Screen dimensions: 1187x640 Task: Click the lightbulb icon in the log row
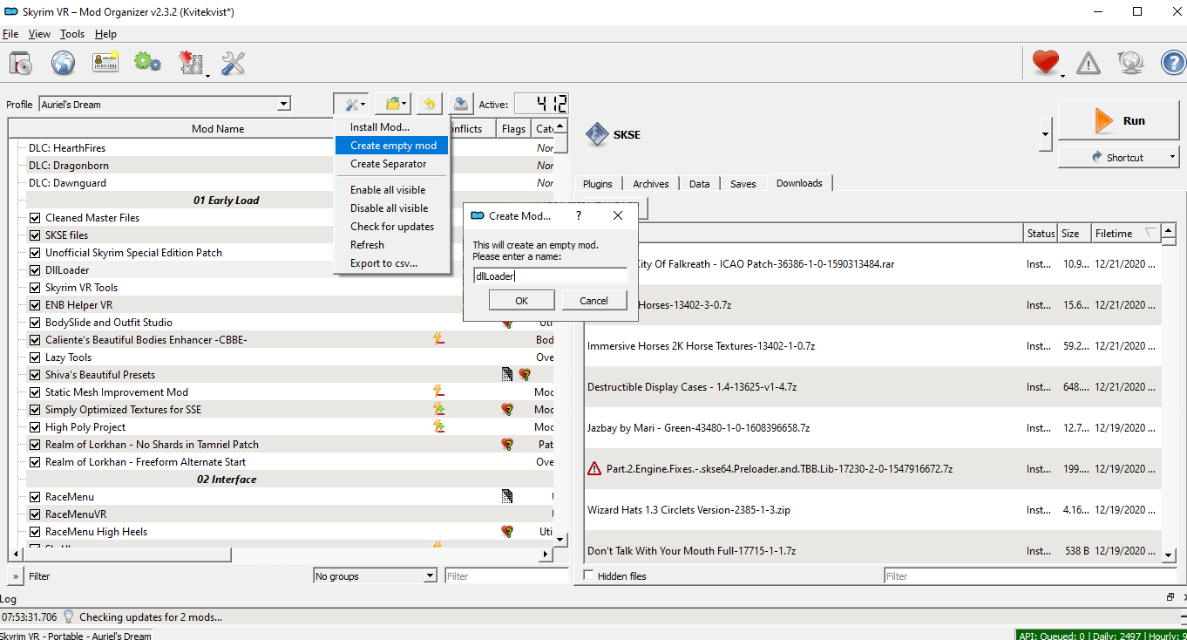(69, 616)
